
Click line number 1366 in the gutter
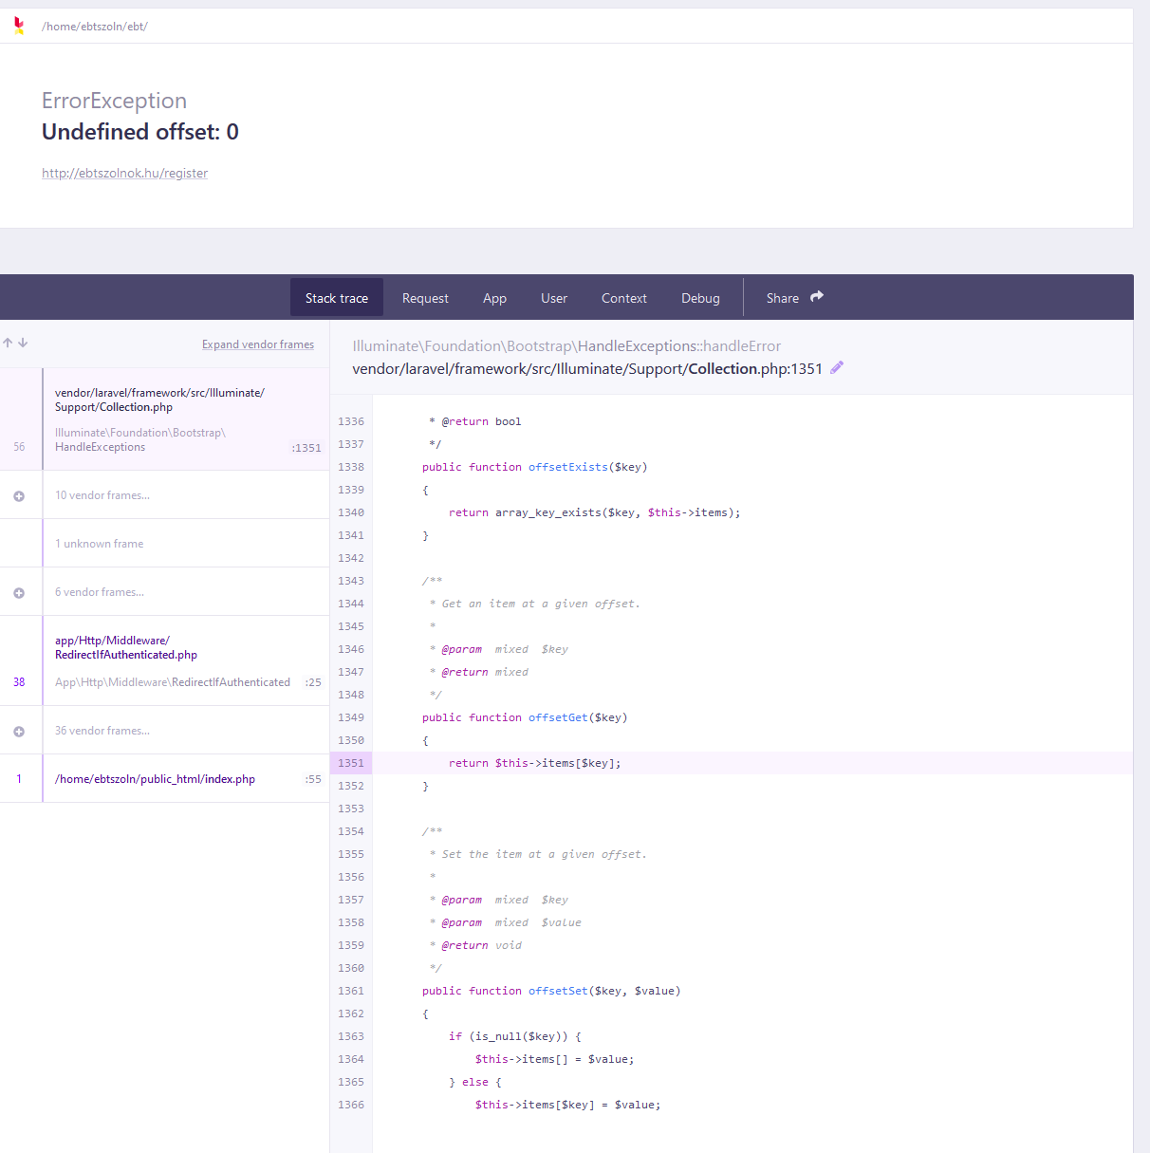point(351,1105)
